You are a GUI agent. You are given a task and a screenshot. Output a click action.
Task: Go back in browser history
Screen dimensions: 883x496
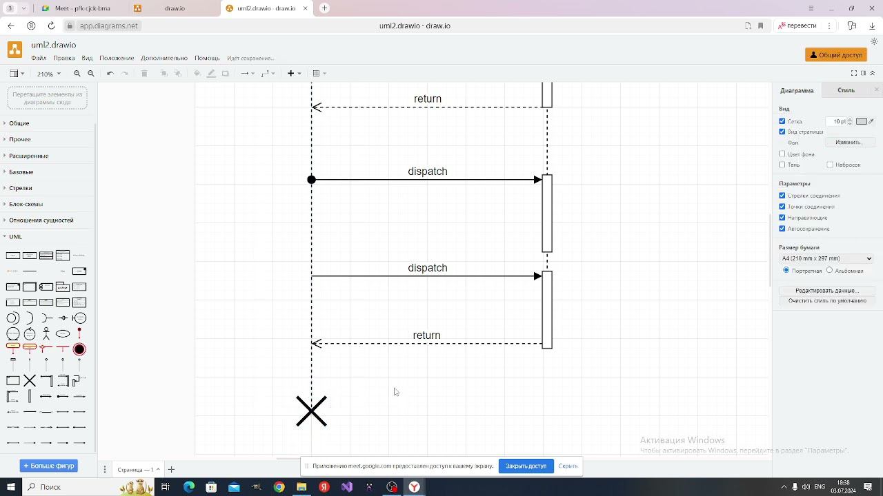[11, 25]
